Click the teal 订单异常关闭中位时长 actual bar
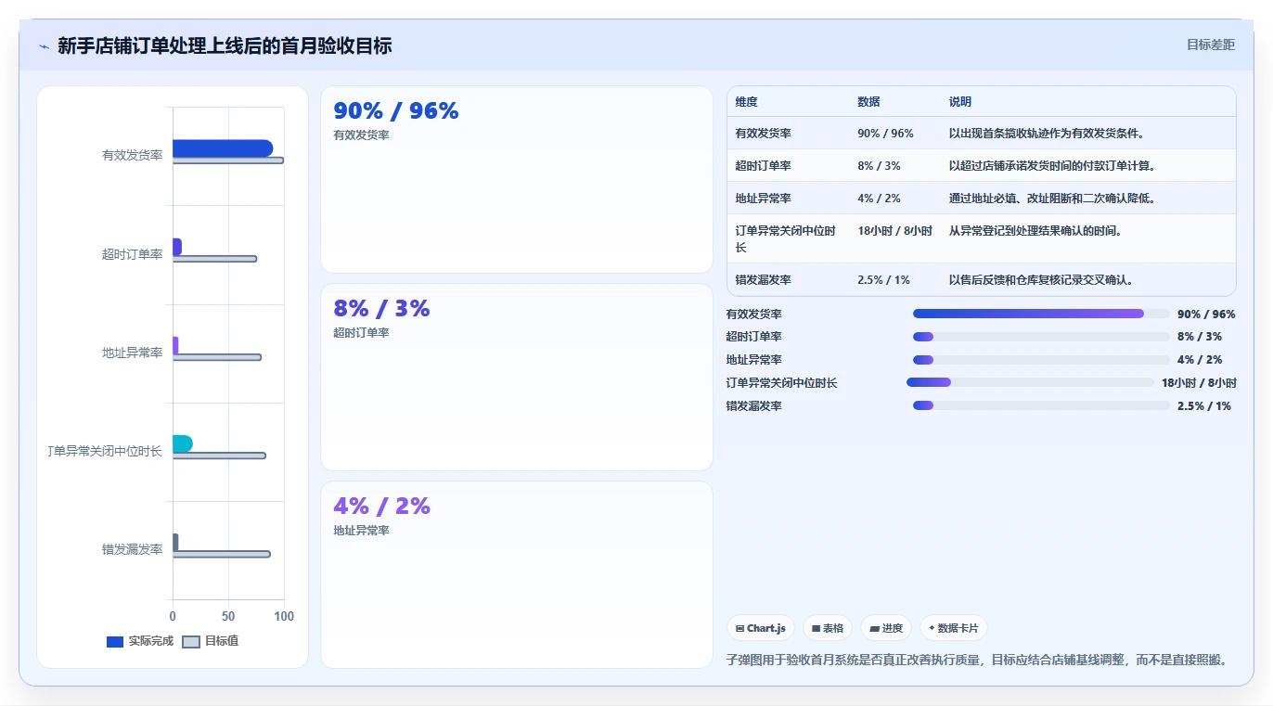 tap(183, 443)
